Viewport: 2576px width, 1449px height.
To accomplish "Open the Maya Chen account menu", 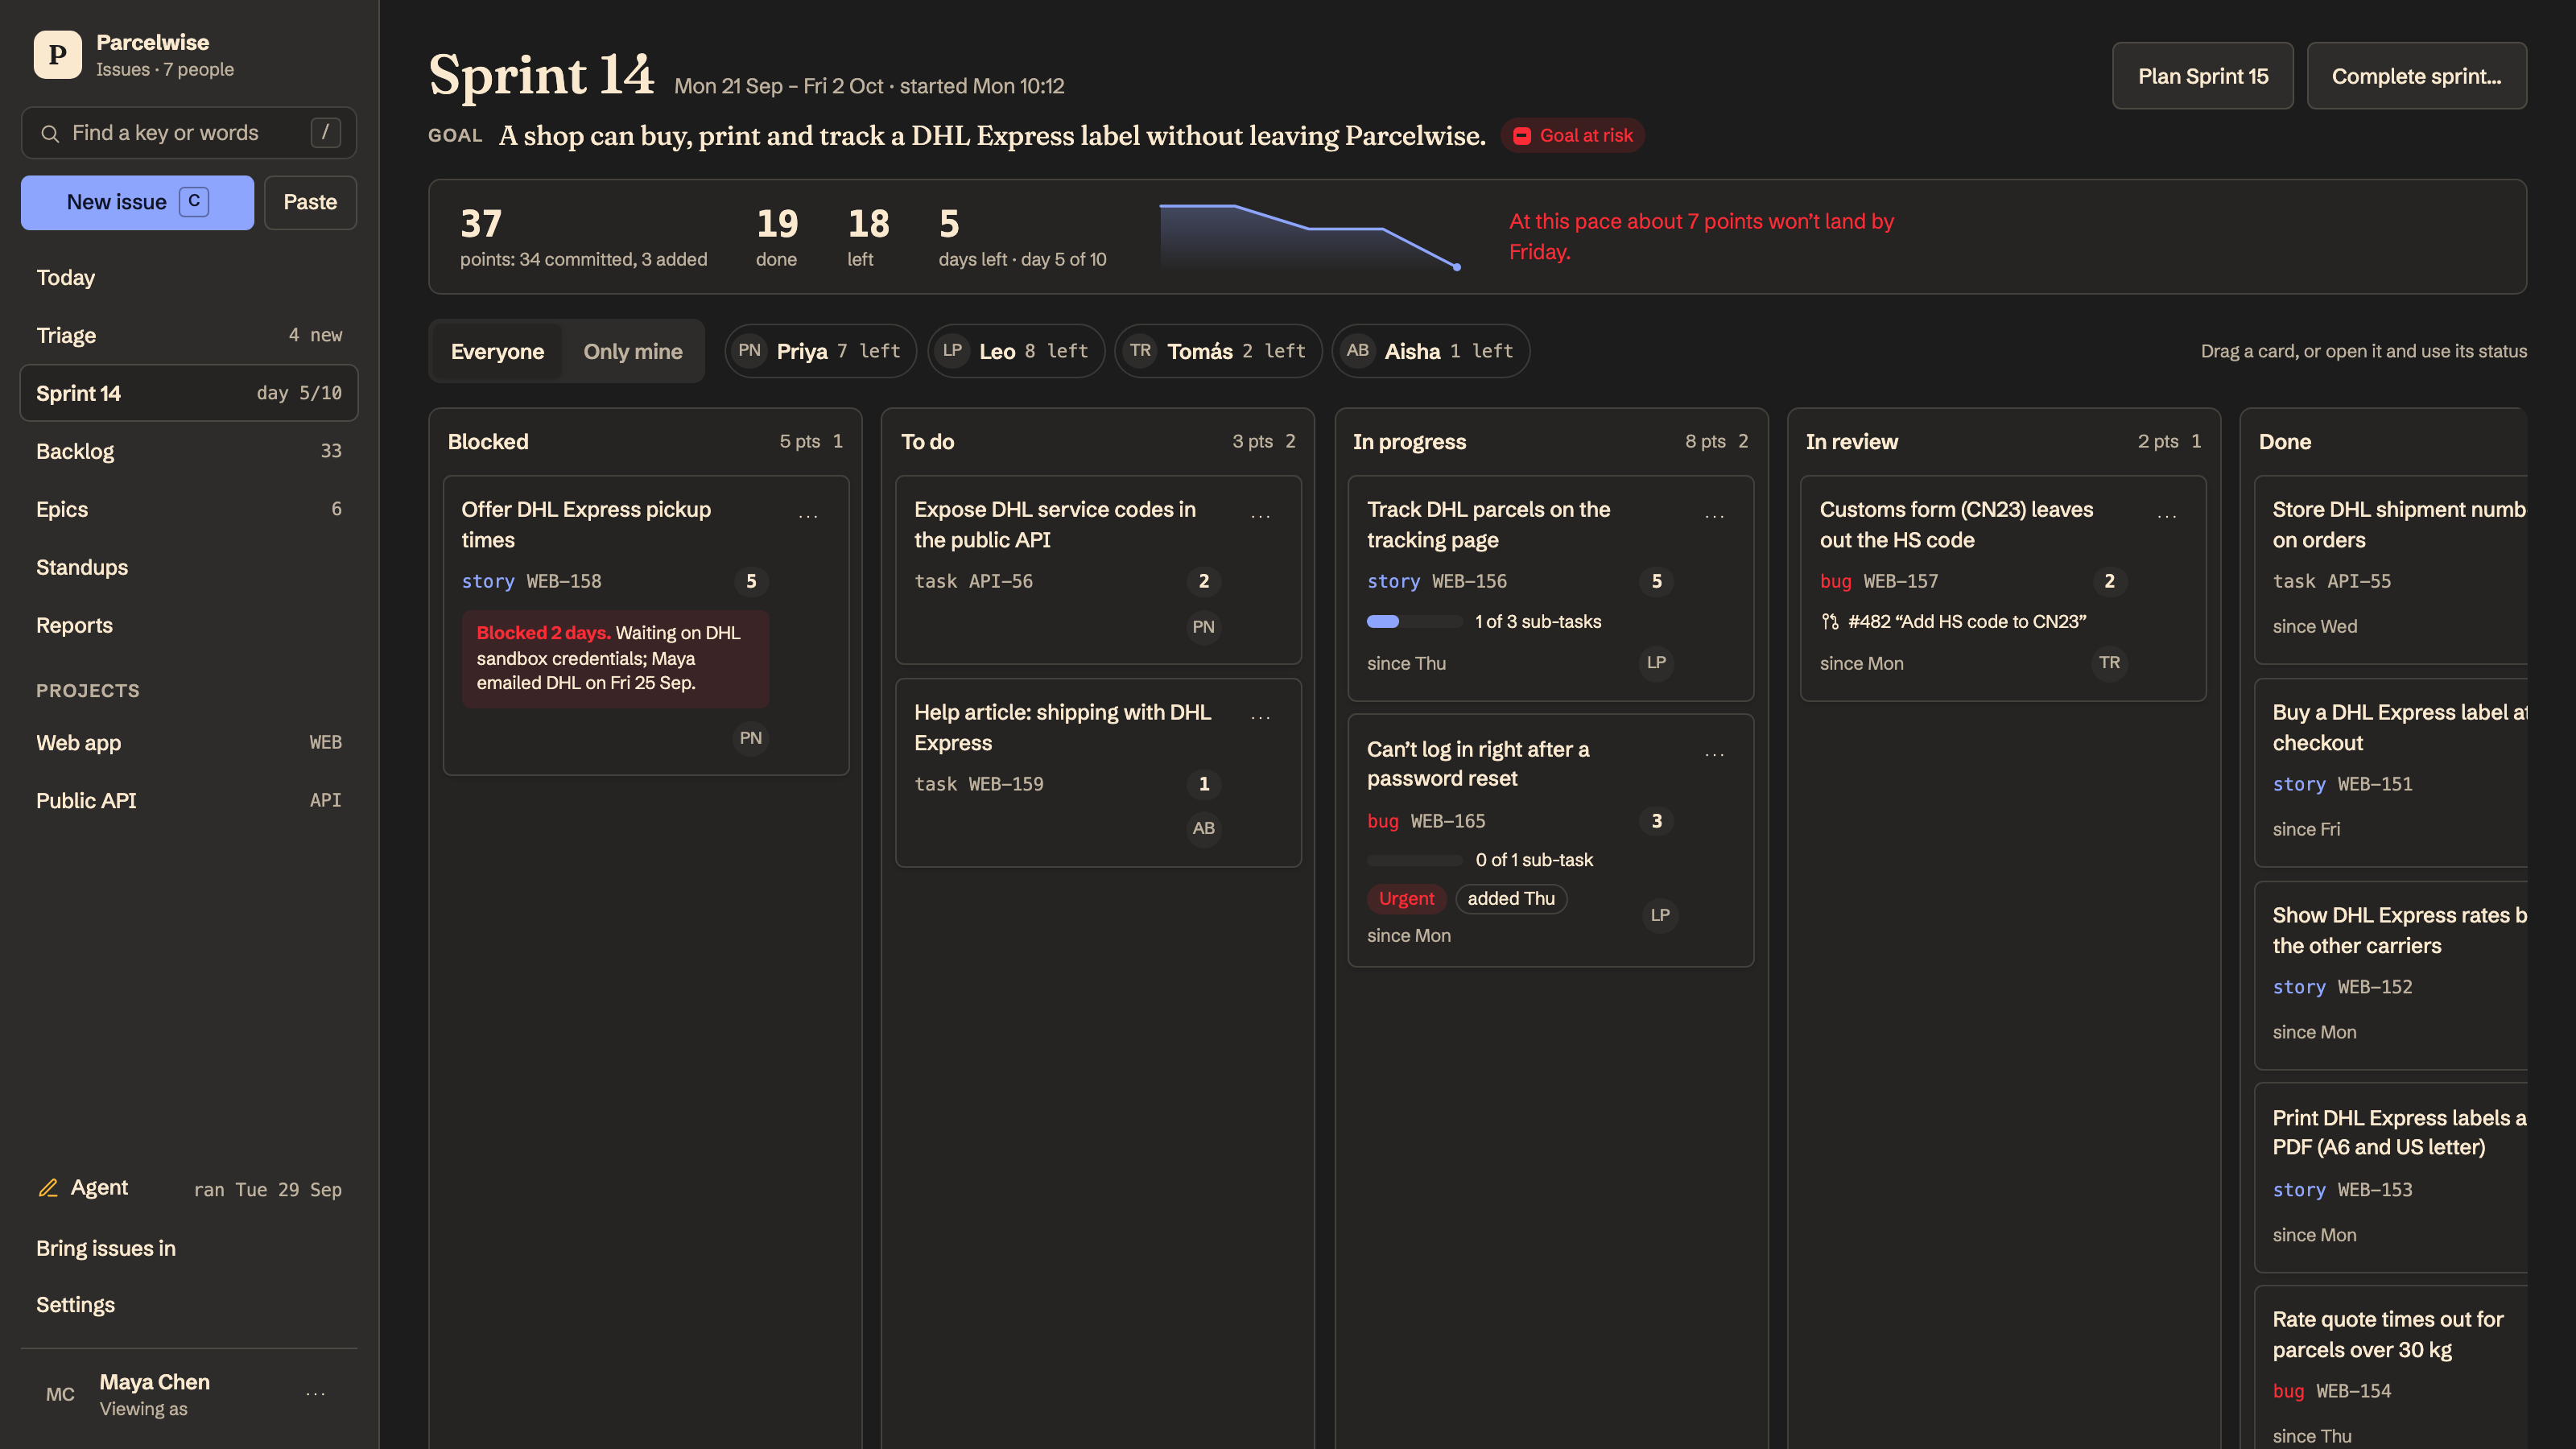I will point(316,1394).
